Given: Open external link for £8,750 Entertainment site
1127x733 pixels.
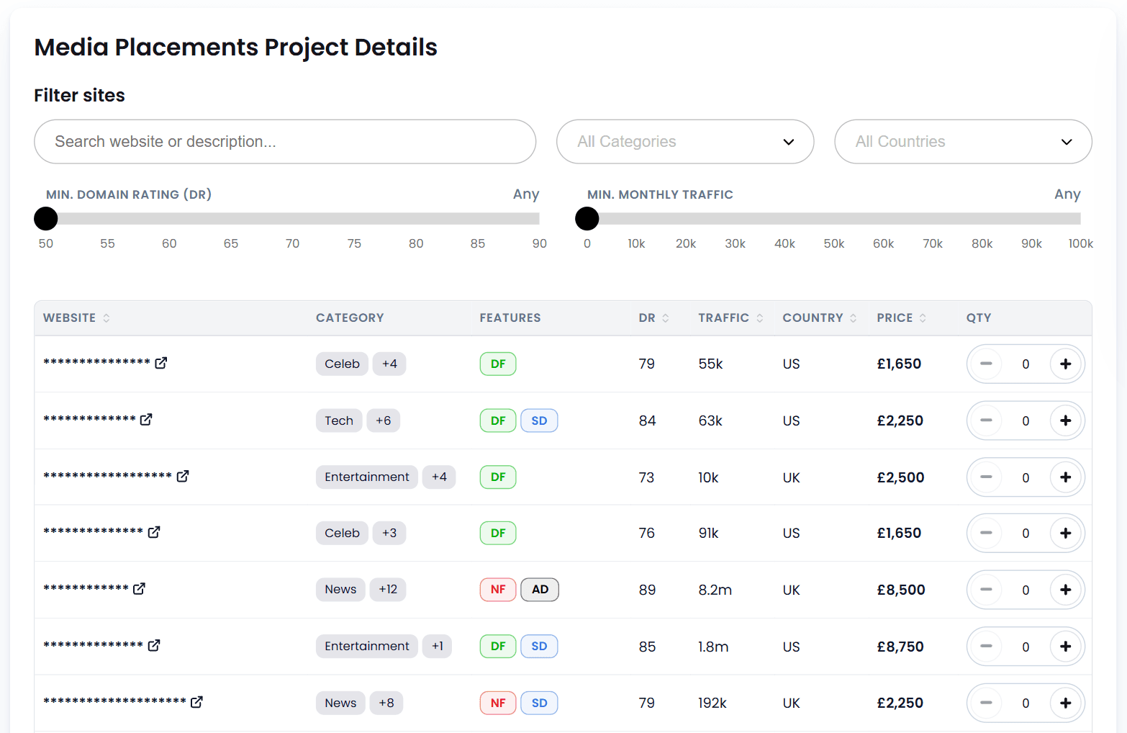Looking at the screenshot, I should [154, 645].
